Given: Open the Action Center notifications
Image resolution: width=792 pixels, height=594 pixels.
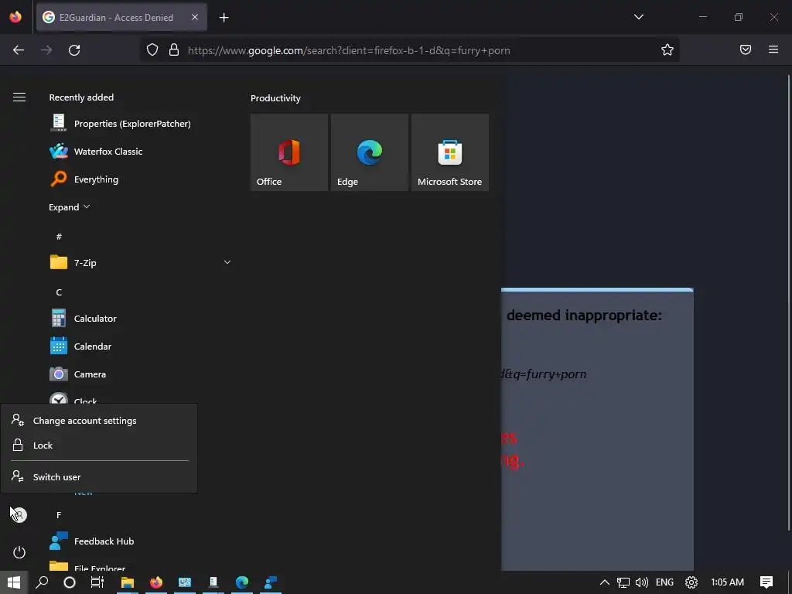Looking at the screenshot, I should click(766, 582).
